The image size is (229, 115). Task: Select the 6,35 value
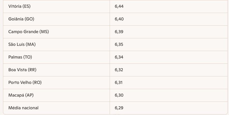[119, 45]
